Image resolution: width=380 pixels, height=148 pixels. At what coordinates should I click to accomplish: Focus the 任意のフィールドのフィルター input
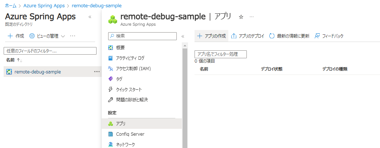[x=50, y=51]
